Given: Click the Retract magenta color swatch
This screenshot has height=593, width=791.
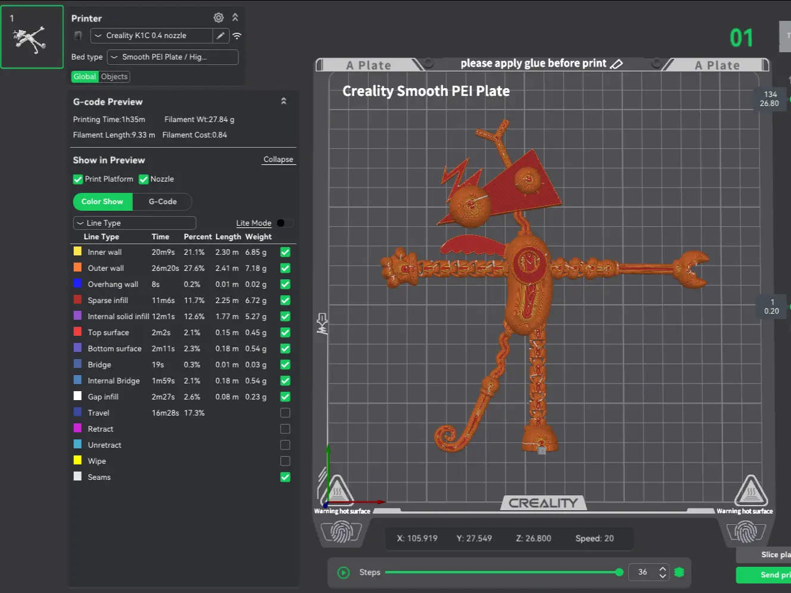Looking at the screenshot, I should click(77, 429).
